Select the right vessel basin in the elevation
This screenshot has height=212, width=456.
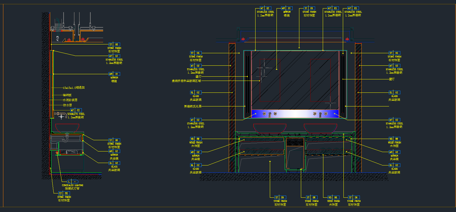click(320, 128)
